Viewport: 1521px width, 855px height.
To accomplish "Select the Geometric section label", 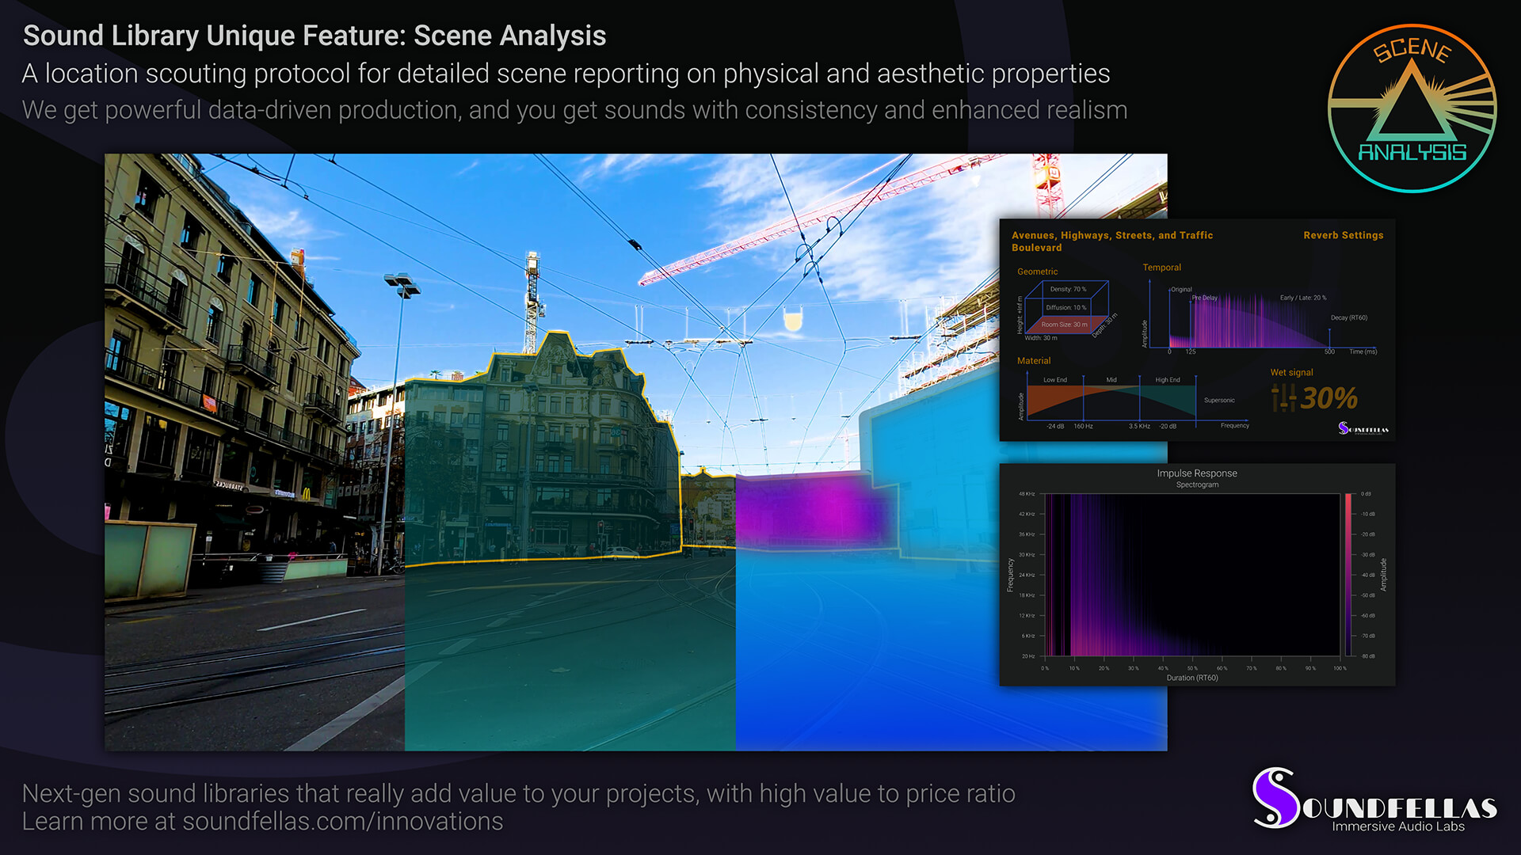I will click(1037, 272).
